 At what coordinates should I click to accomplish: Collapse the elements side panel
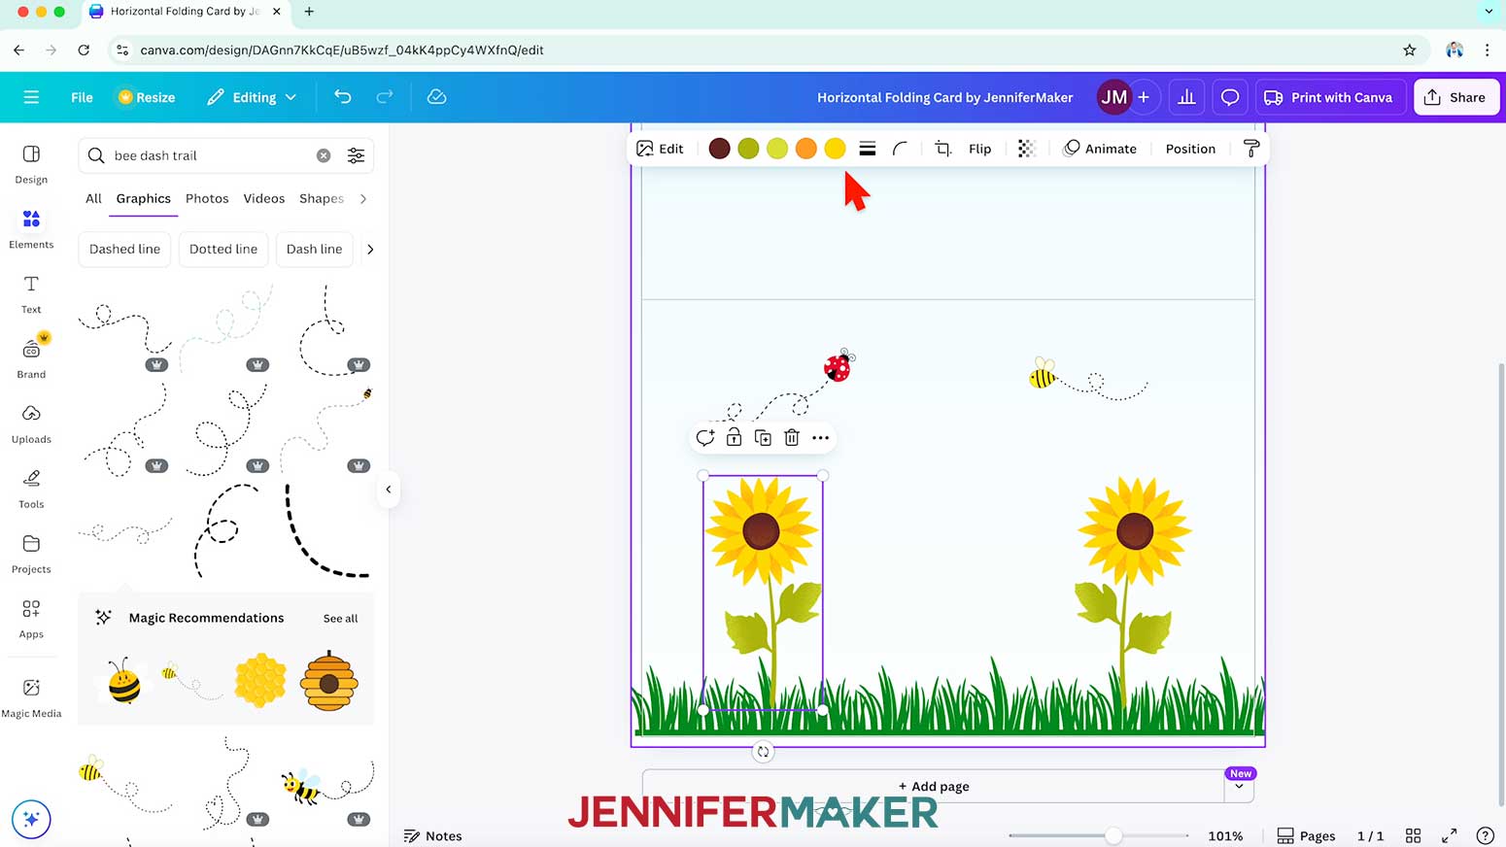point(388,490)
